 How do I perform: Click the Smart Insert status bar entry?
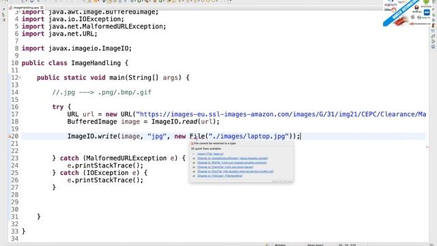point(315,245)
